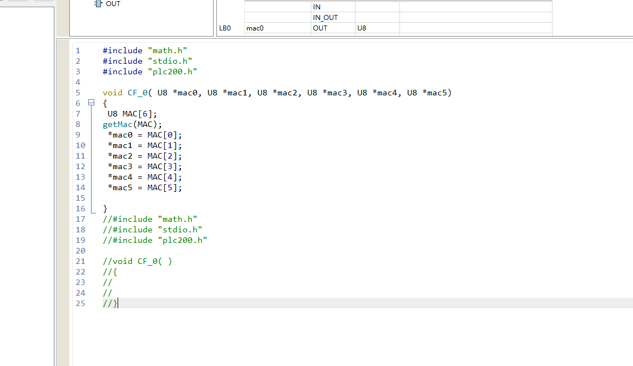Click commented '//#include "math.h"' line 17

tap(150, 219)
